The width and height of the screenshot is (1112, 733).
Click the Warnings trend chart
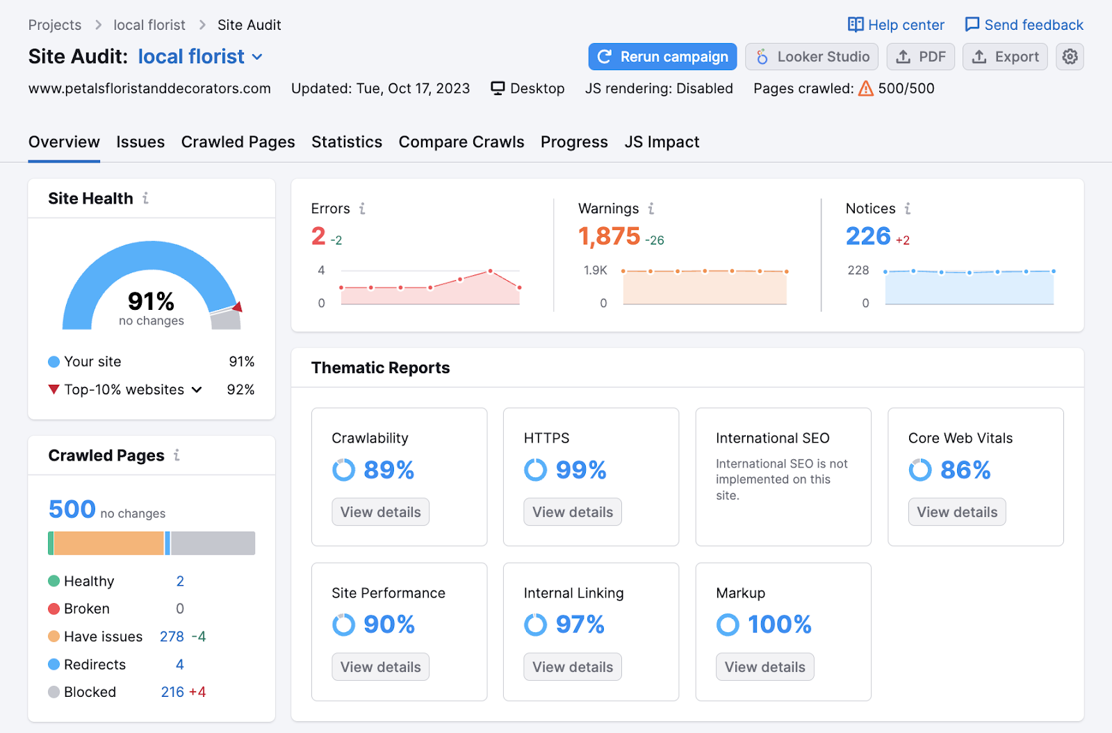tap(705, 287)
